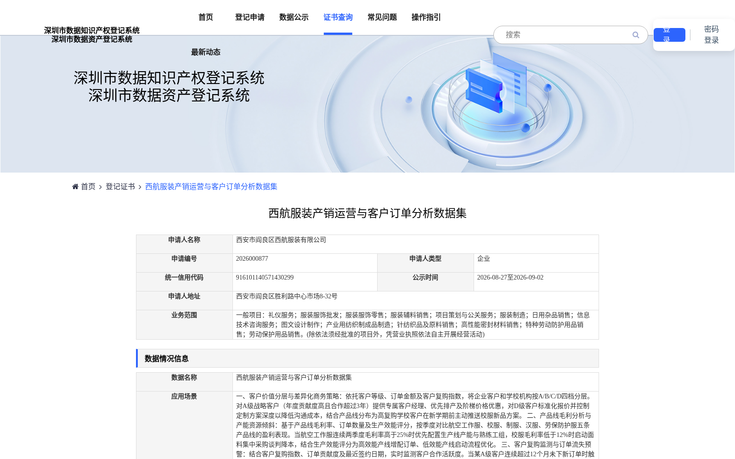This screenshot has height=459, width=735.
Task: Click the 数据情况信息 section header
Action: [367, 358]
